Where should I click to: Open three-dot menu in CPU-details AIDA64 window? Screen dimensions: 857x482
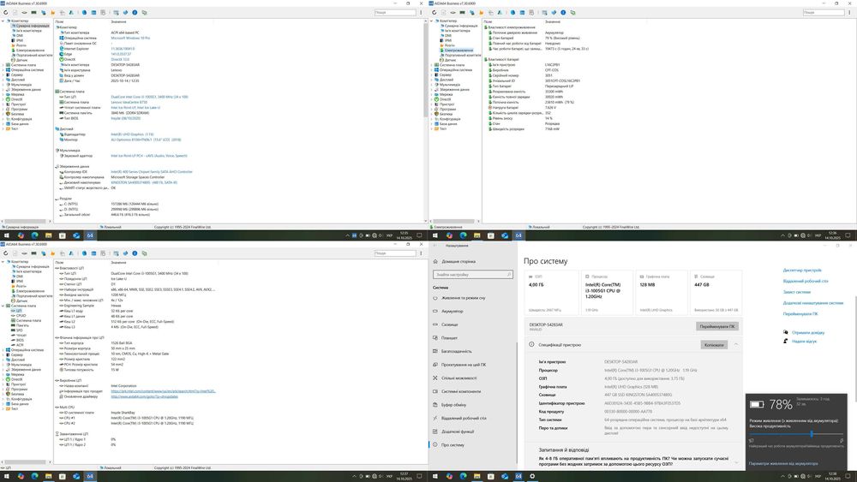(x=421, y=253)
